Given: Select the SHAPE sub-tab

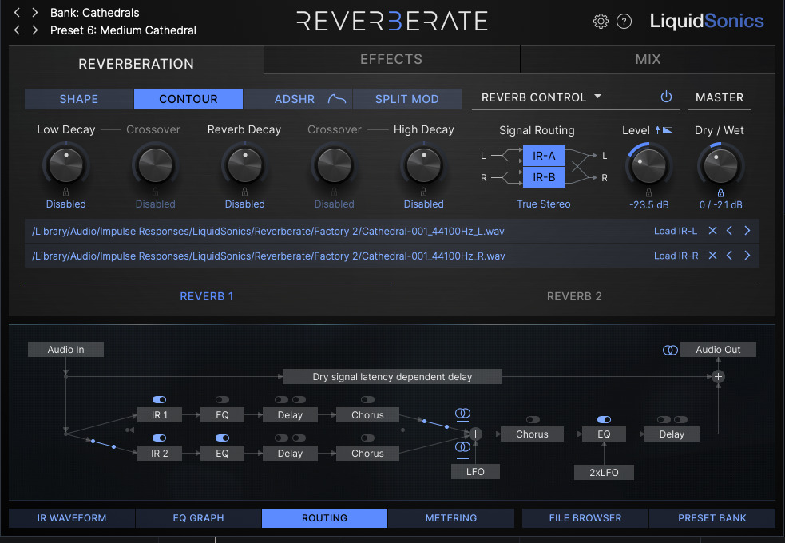Looking at the screenshot, I should coord(79,99).
